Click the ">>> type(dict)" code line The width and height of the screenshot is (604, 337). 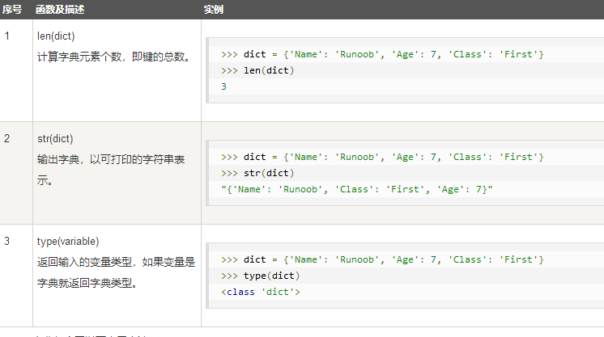(261, 276)
